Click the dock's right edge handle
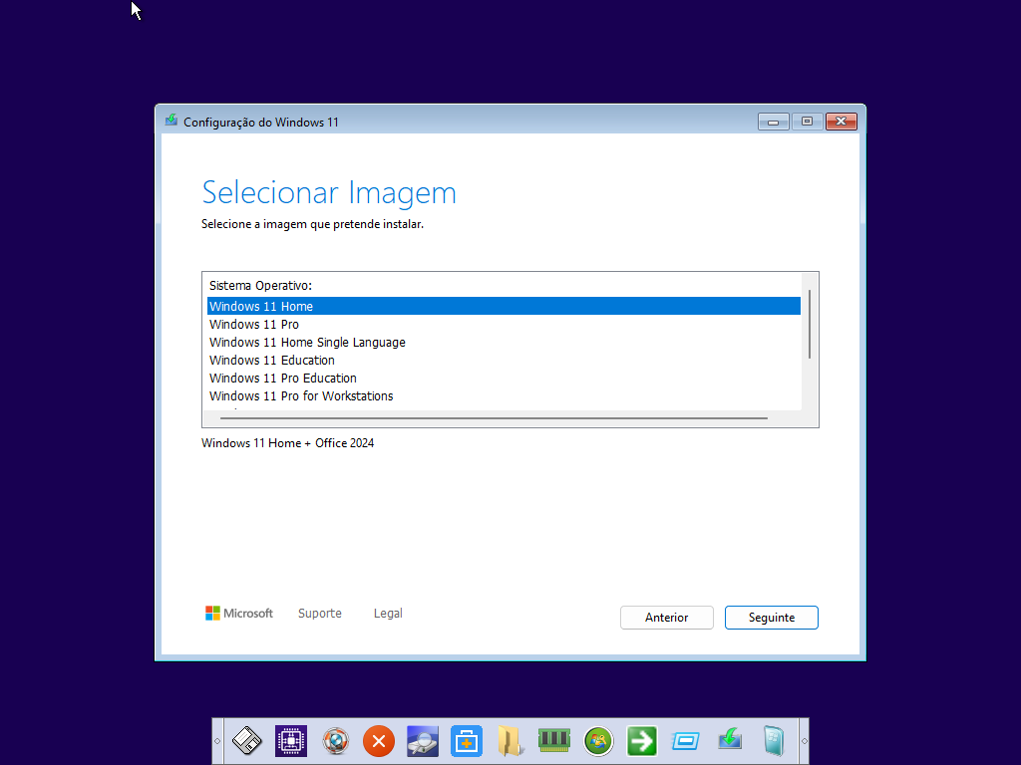The width and height of the screenshot is (1021, 765). (x=805, y=741)
